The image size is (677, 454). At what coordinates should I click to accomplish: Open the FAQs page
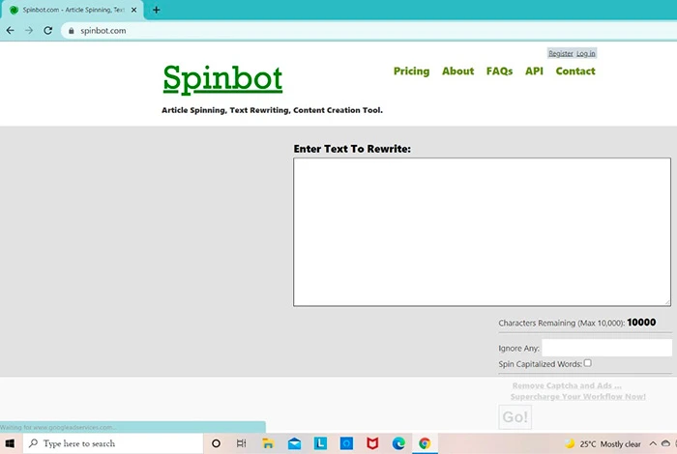[500, 71]
